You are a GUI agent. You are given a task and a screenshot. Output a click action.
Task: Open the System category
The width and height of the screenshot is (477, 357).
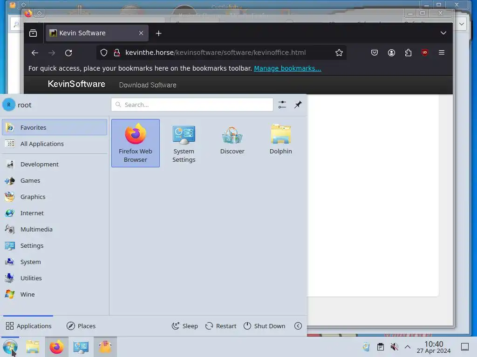click(55, 262)
